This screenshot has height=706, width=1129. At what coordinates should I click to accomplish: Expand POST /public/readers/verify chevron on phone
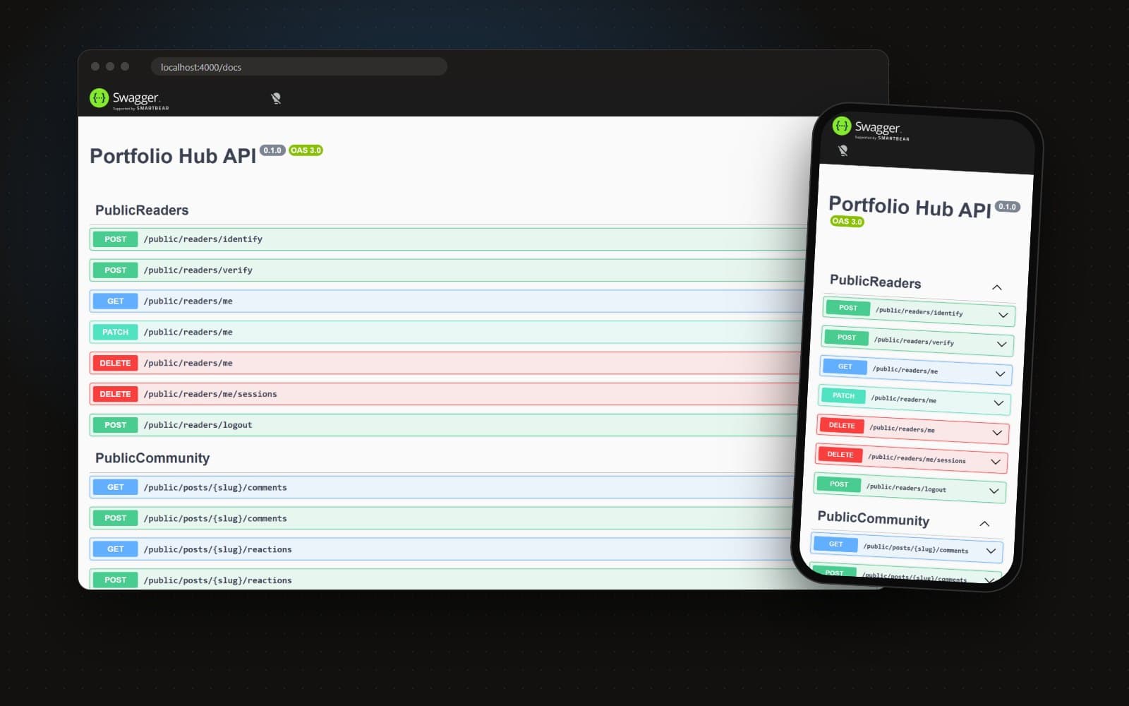click(x=1001, y=345)
